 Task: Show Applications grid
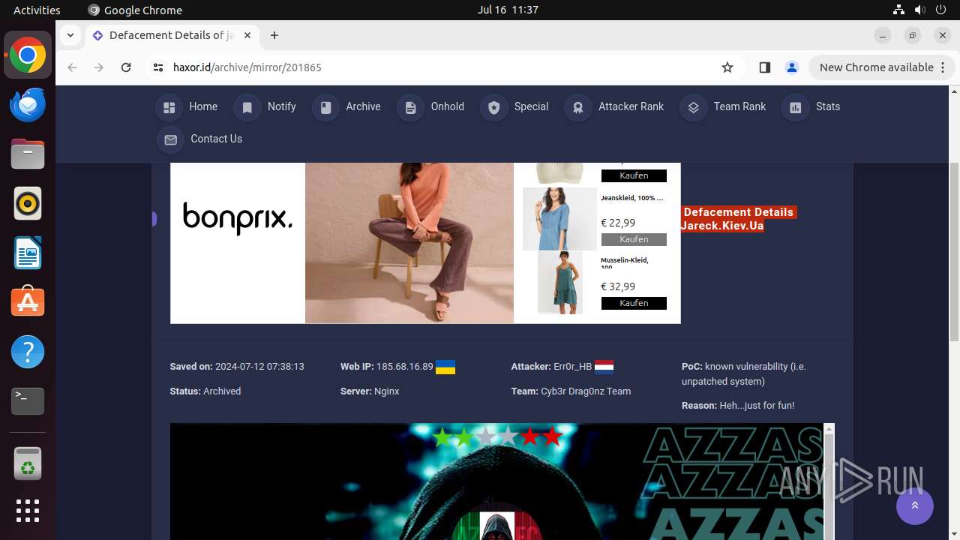coord(28,511)
